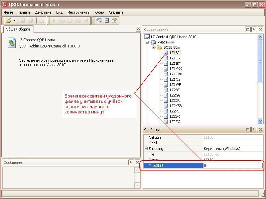The width and height of the screenshot is (266, 199).
Task: Click the contest root node icon
Action: tap(147, 37)
